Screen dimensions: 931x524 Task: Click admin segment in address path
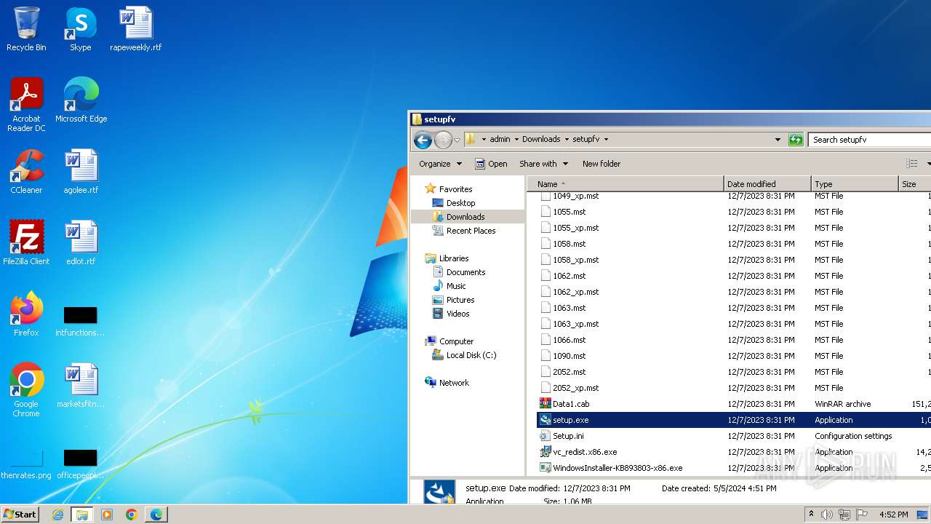pyautogui.click(x=500, y=140)
